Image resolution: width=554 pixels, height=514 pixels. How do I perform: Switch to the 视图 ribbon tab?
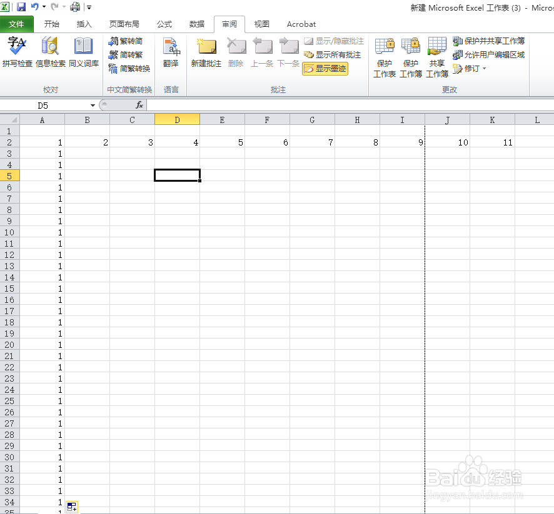pos(261,24)
